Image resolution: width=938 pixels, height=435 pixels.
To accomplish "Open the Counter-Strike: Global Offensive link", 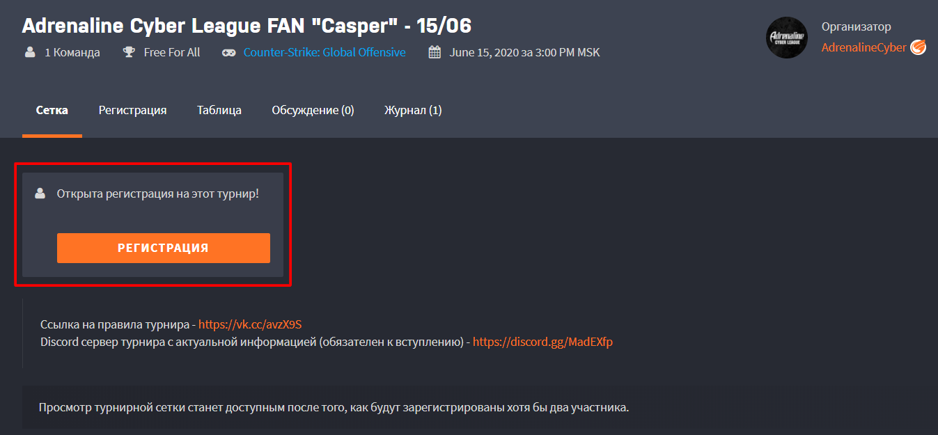I will [x=325, y=52].
